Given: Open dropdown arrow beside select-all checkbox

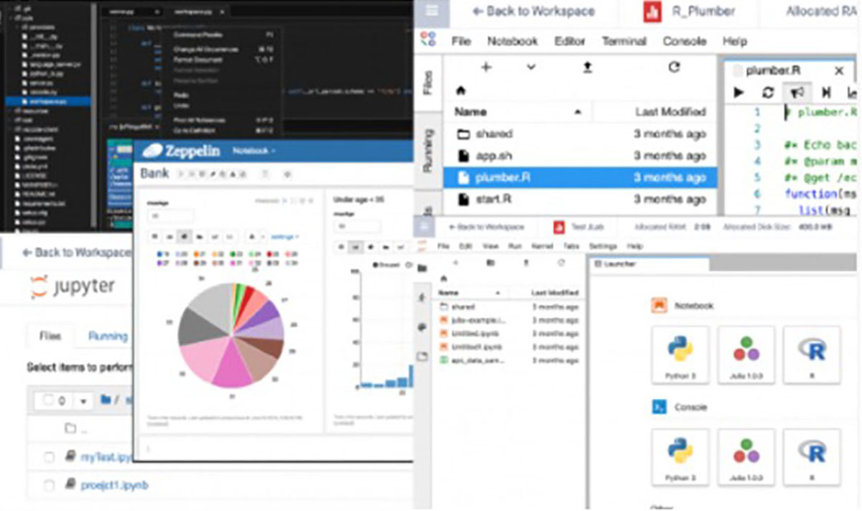Looking at the screenshot, I should pos(83,400).
